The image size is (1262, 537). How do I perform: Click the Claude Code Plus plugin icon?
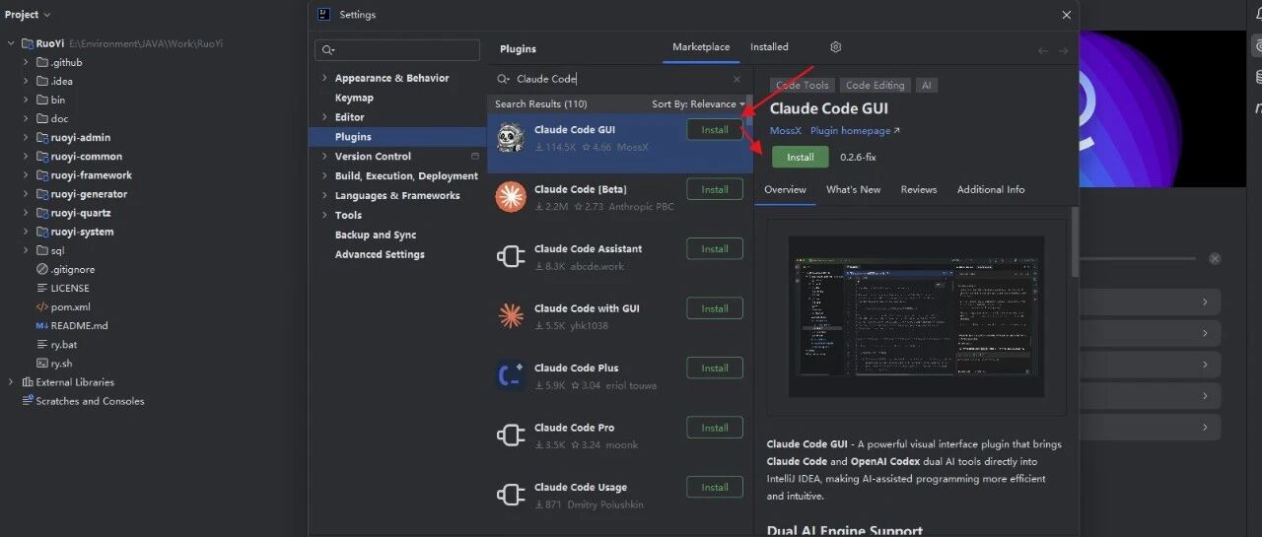pos(511,376)
